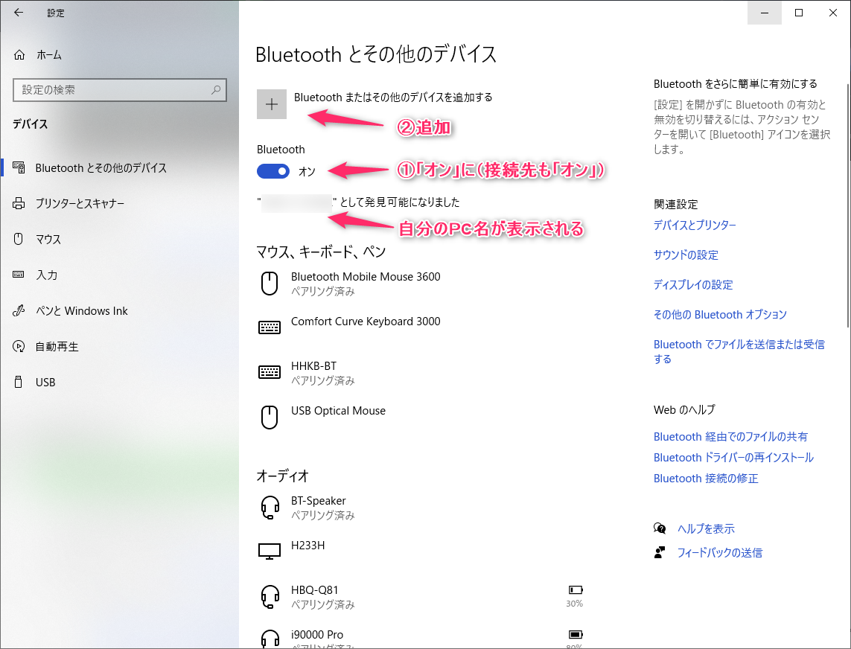Select HBQ-Q81 device name
Image resolution: width=851 pixels, height=649 pixels.
[x=315, y=590]
